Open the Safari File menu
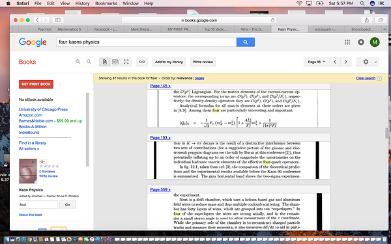The image size is (391, 244). (x=38, y=3)
